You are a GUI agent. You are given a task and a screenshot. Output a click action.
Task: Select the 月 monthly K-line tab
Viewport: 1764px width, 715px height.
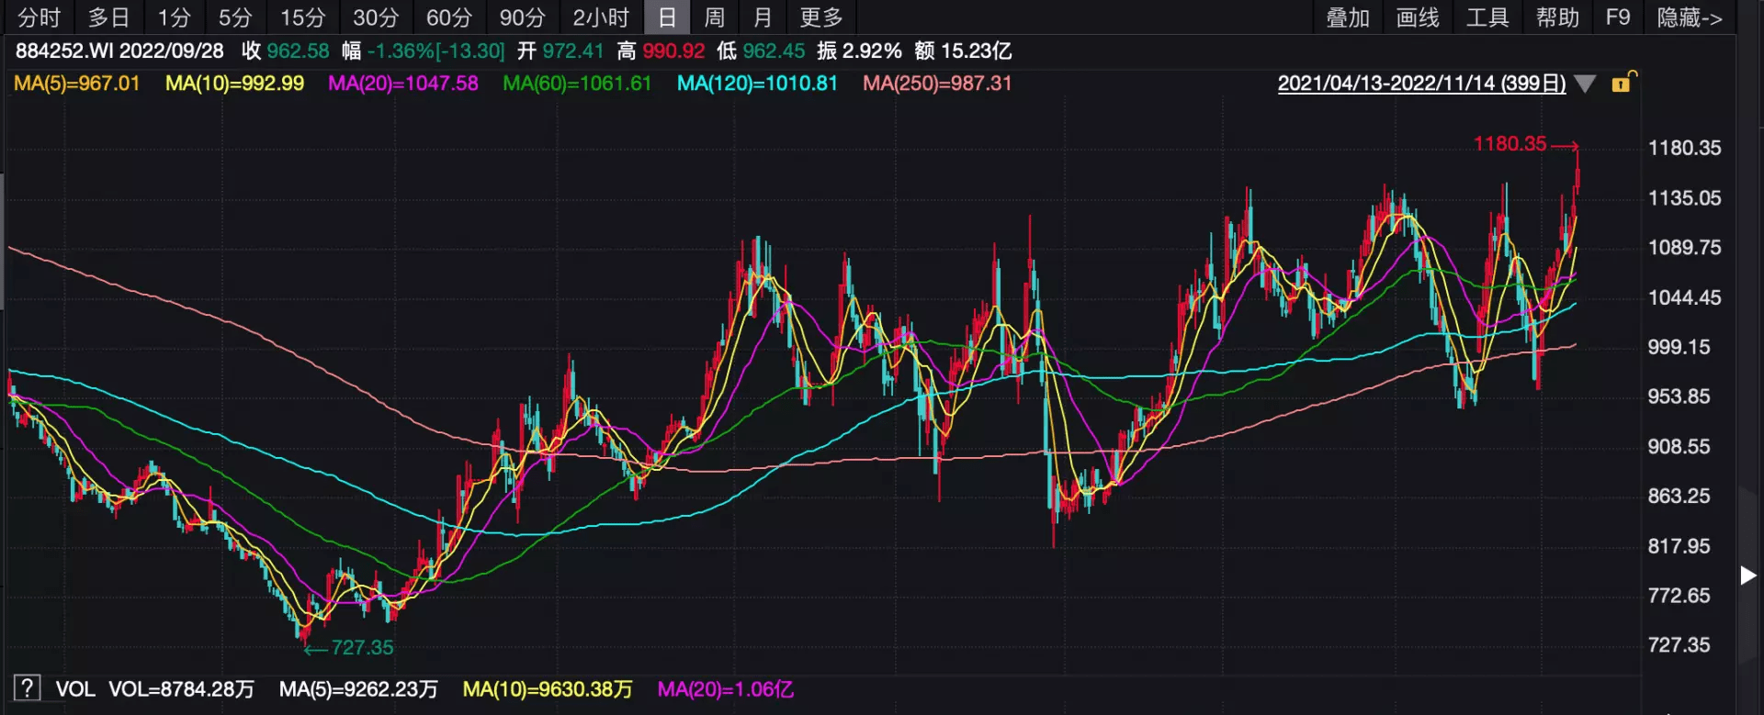pyautogui.click(x=762, y=17)
